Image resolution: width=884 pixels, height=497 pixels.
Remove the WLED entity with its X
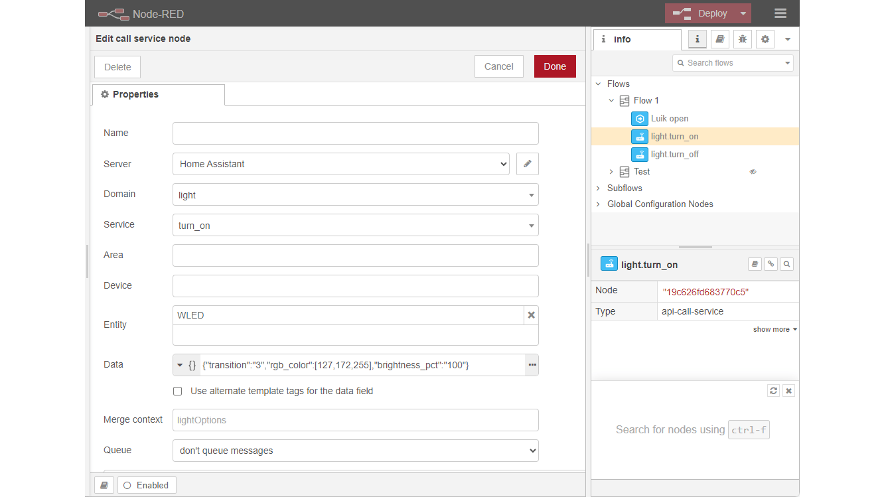(531, 315)
